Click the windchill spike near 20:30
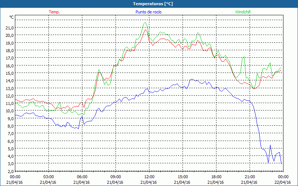The width and height of the screenshot is (298, 186). click(x=244, y=57)
